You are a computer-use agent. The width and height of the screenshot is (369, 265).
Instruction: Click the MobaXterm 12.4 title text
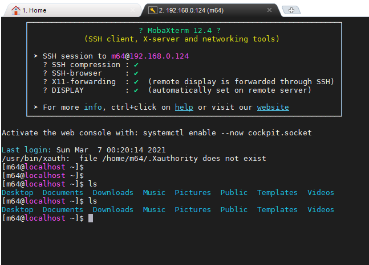[180, 31]
